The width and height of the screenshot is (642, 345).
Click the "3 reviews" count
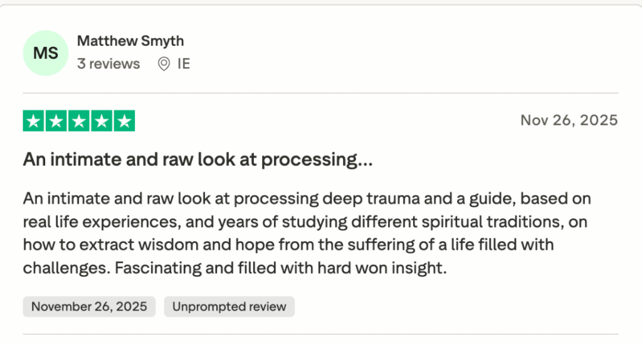108,64
